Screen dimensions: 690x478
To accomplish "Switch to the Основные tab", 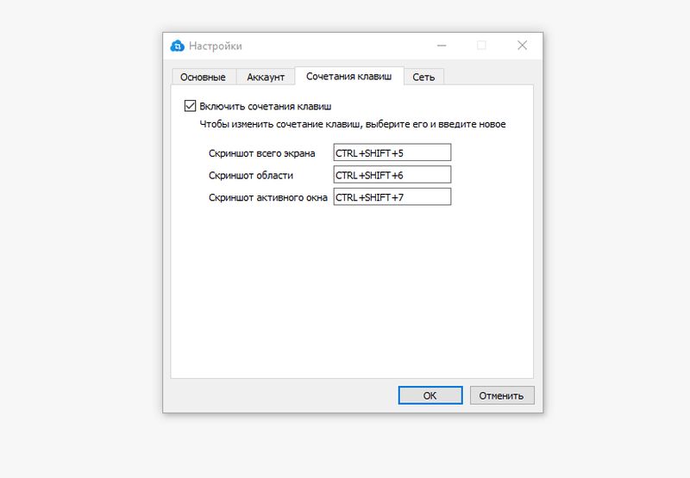I will pos(203,77).
